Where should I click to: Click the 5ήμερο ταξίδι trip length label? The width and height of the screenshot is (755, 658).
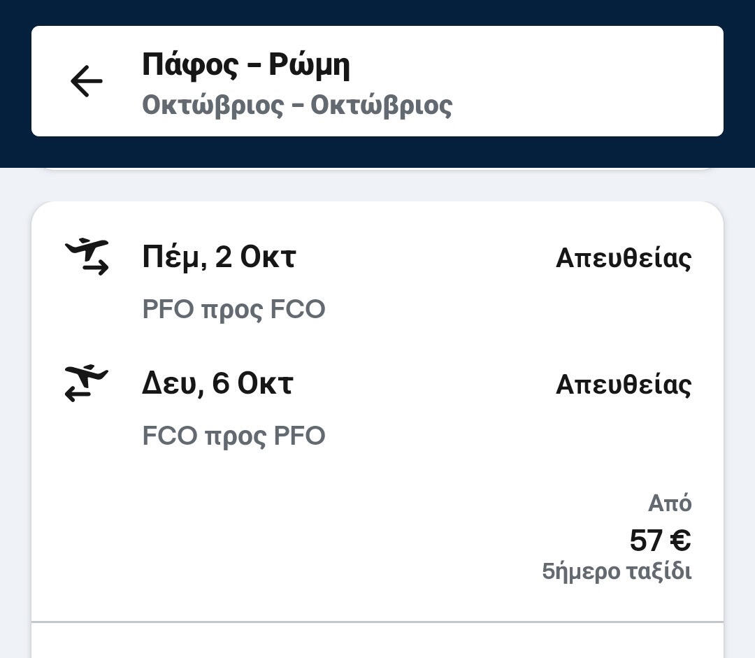(x=617, y=572)
